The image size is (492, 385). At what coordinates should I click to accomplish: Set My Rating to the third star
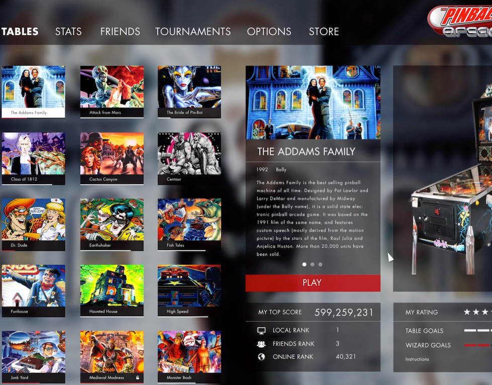[485, 312]
